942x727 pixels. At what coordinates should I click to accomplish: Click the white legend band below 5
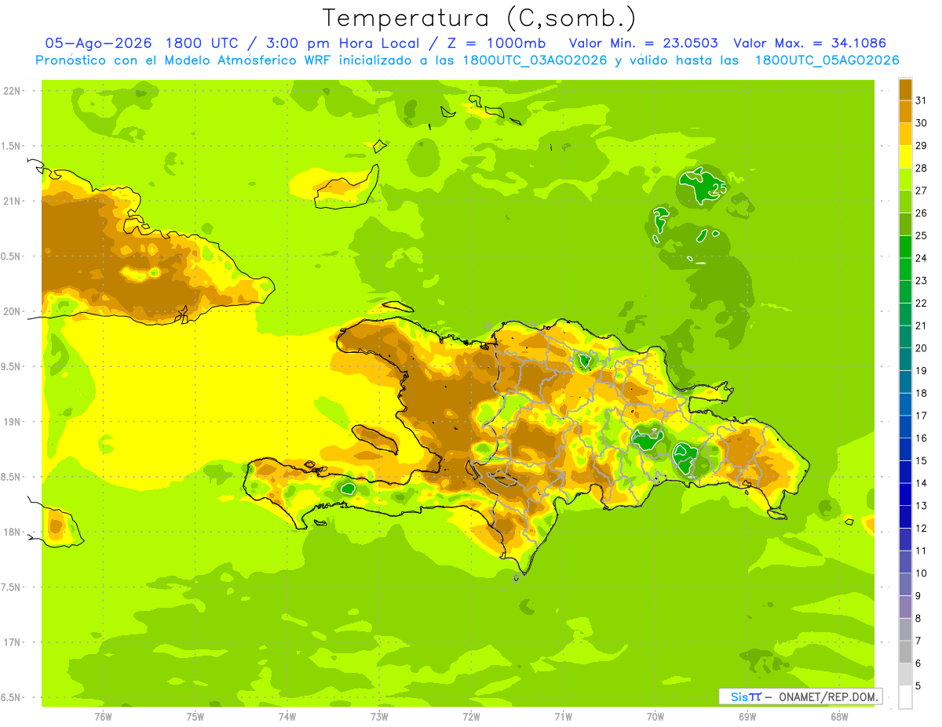point(905,697)
